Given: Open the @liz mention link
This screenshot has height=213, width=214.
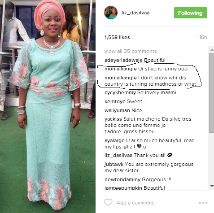Looking at the screenshot, I should (x=127, y=147).
